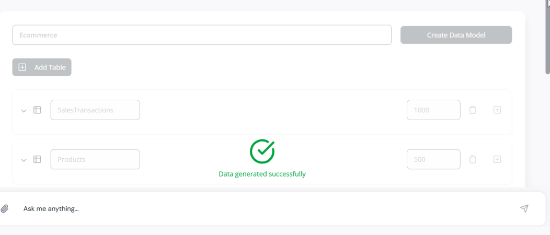Add a column to Products via plus icon
550x235 pixels.
497,159
